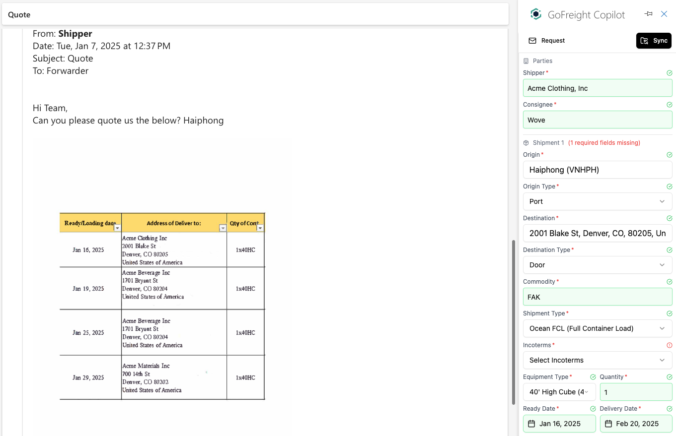Click the date Jan 29, 2025 in the table
This screenshot has height=436, width=676.
click(x=88, y=377)
